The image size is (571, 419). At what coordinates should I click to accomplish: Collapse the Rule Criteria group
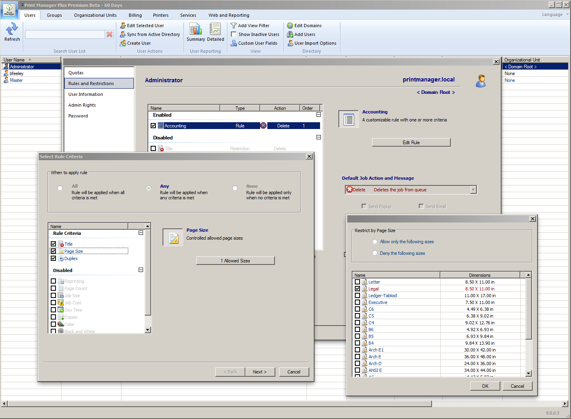pyautogui.click(x=141, y=233)
